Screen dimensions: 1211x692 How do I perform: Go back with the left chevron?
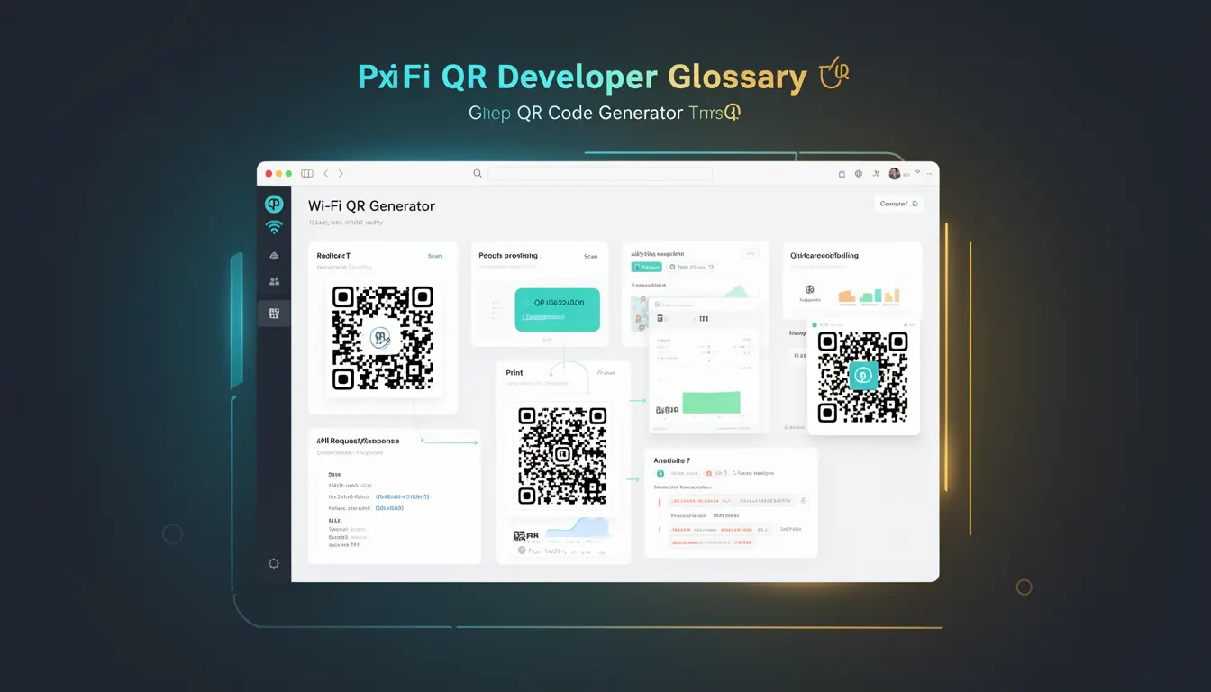[x=326, y=173]
